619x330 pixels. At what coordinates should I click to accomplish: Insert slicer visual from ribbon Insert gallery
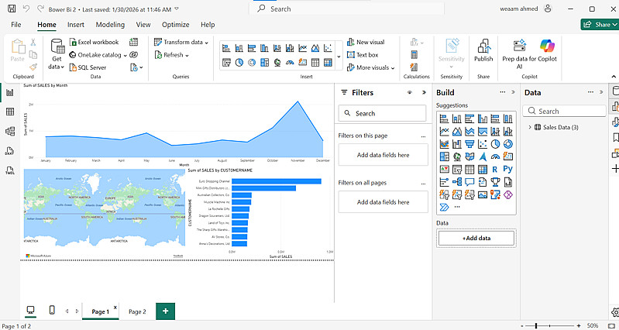pyautogui.click(x=226, y=63)
